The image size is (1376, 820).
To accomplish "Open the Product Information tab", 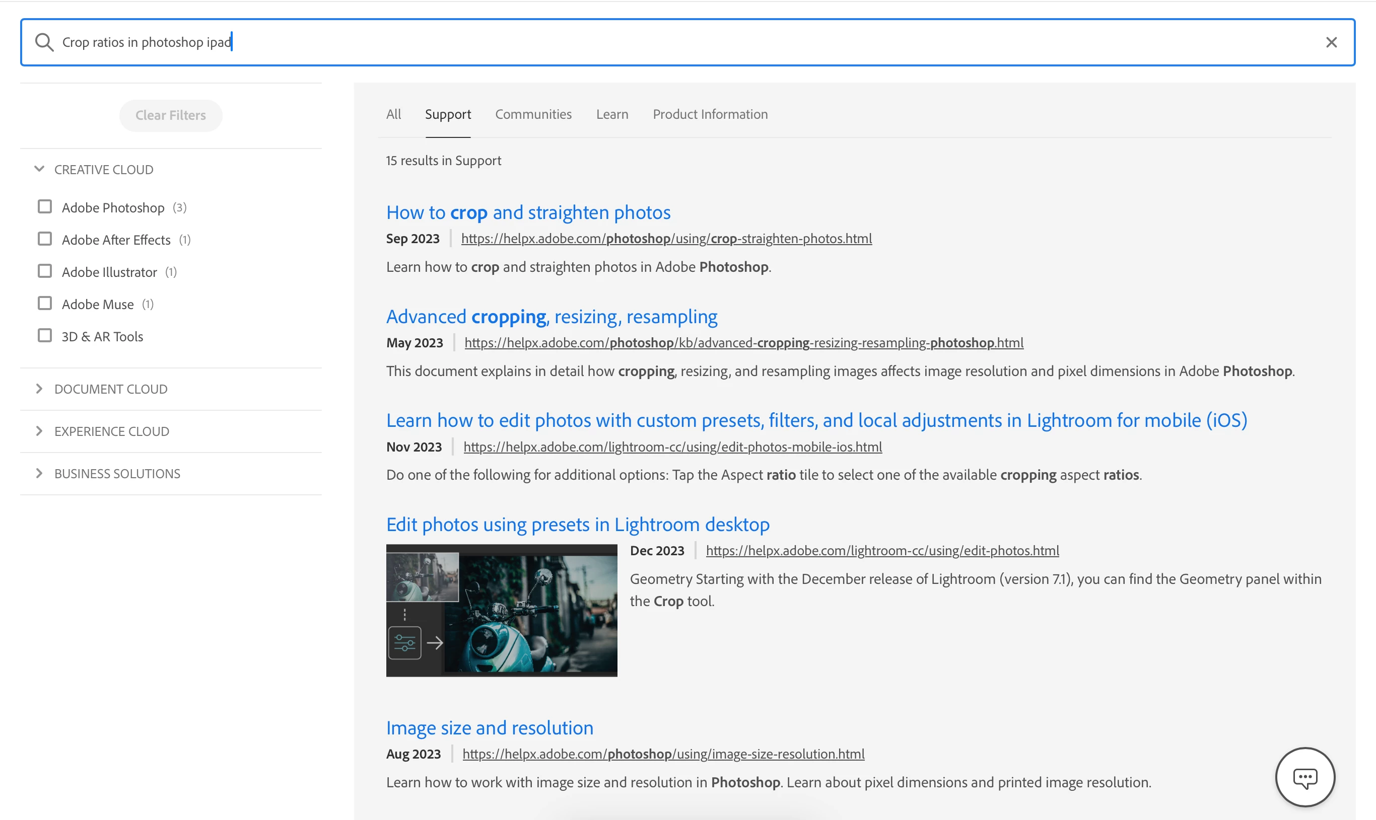I will coord(709,114).
